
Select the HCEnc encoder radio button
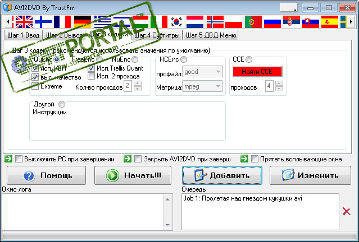pyautogui.click(x=184, y=59)
